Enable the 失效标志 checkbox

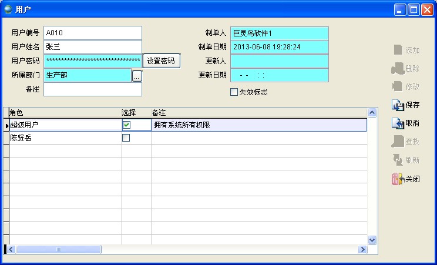pyautogui.click(x=234, y=92)
